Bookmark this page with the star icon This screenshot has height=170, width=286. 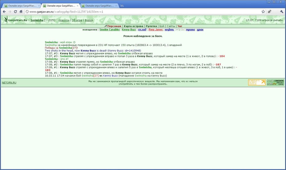[x=263, y=12]
